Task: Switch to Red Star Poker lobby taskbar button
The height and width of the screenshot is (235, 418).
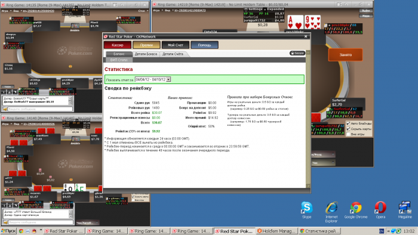Action: pyautogui.click(x=64, y=231)
